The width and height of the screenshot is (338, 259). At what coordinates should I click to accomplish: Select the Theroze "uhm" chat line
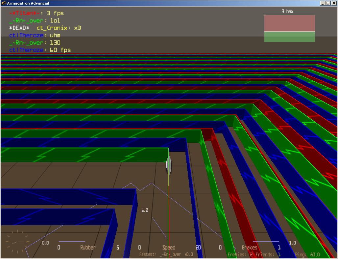point(35,35)
